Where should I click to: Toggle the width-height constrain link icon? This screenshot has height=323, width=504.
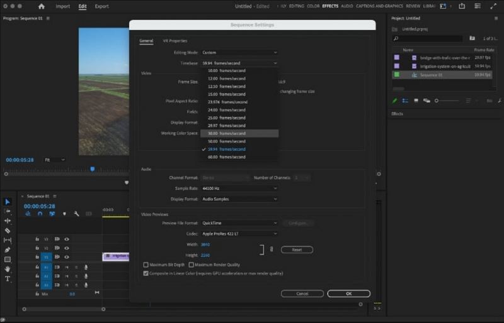272,249
